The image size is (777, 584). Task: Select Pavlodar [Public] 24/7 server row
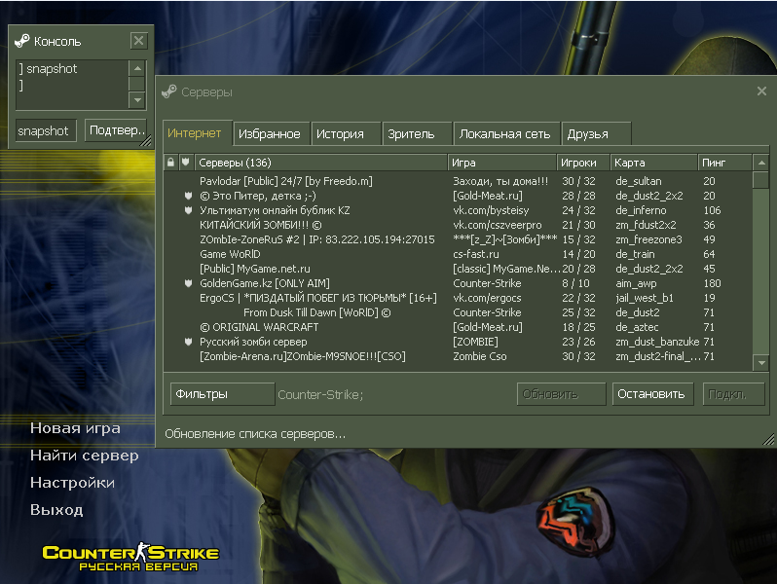tap(458, 181)
